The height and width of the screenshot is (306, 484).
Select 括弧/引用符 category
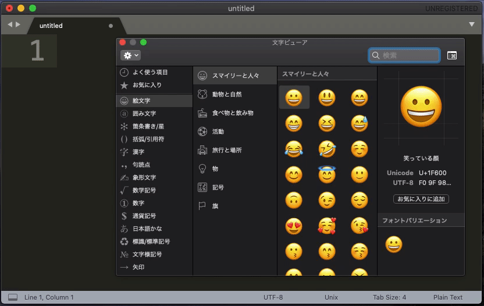(x=154, y=139)
